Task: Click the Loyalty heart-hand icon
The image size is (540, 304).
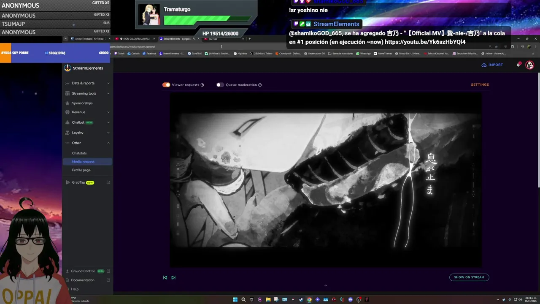Action: [x=67, y=133]
